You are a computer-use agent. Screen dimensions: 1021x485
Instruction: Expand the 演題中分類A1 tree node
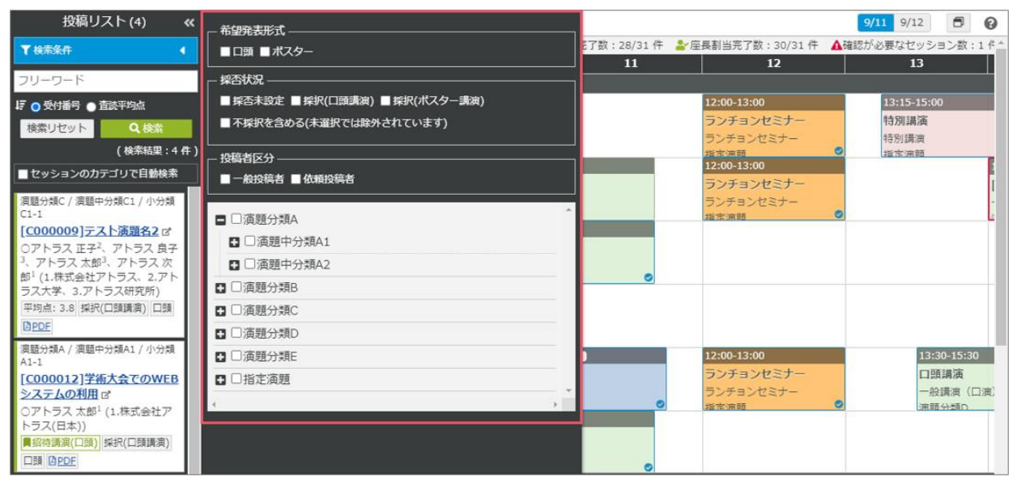pyautogui.click(x=234, y=242)
